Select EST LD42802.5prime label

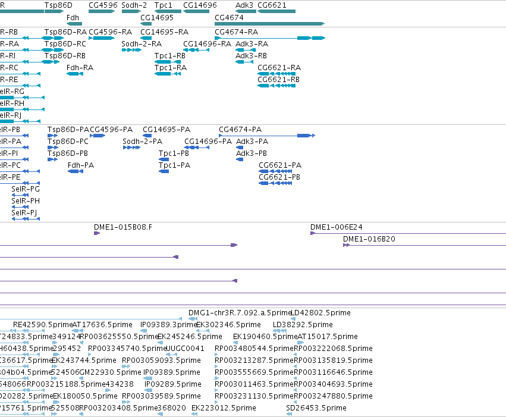(x=320, y=313)
